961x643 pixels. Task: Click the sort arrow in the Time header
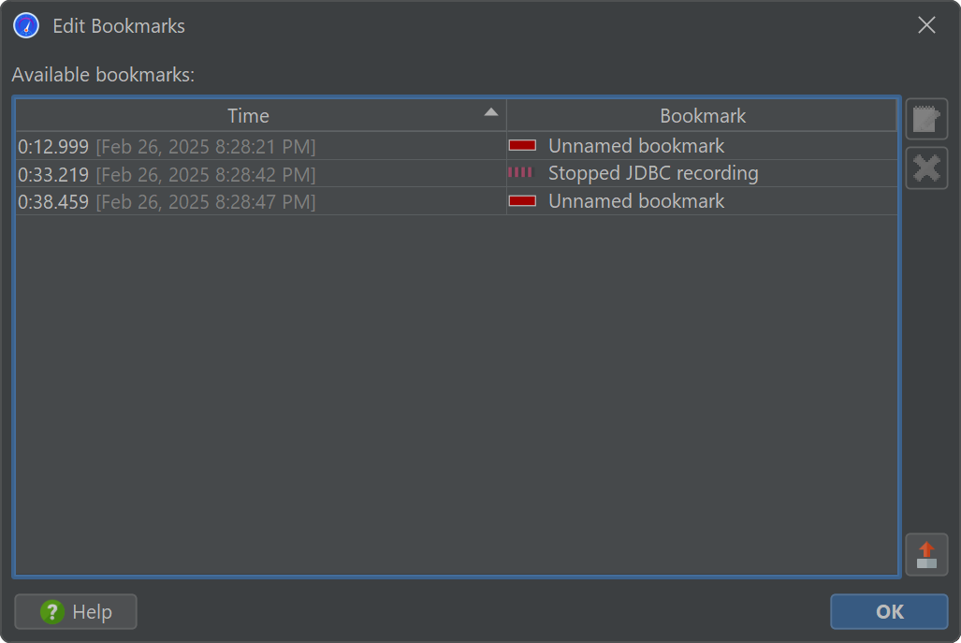(x=490, y=112)
